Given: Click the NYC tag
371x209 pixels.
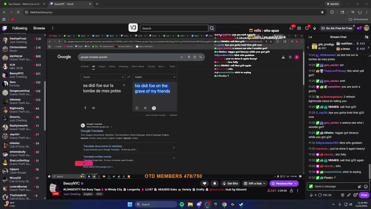Looking at the screenshot, I should (x=99, y=194).
